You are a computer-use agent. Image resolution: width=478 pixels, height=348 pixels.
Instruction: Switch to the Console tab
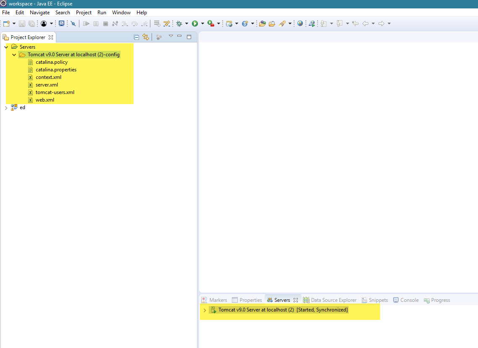[406, 300]
